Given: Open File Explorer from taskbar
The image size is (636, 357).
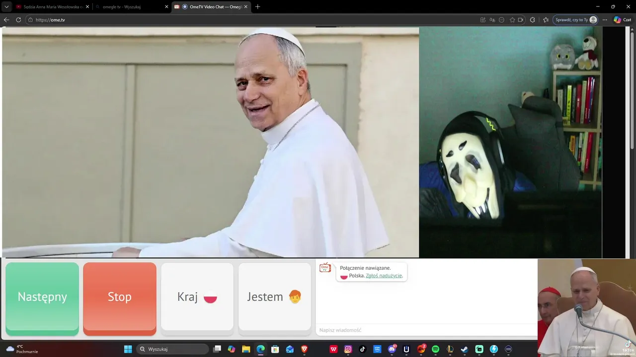Looking at the screenshot, I should point(246,349).
